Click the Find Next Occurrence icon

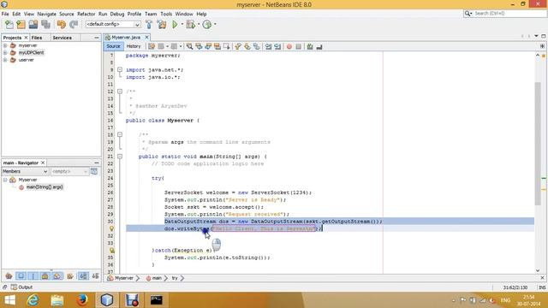click(208, 46)
